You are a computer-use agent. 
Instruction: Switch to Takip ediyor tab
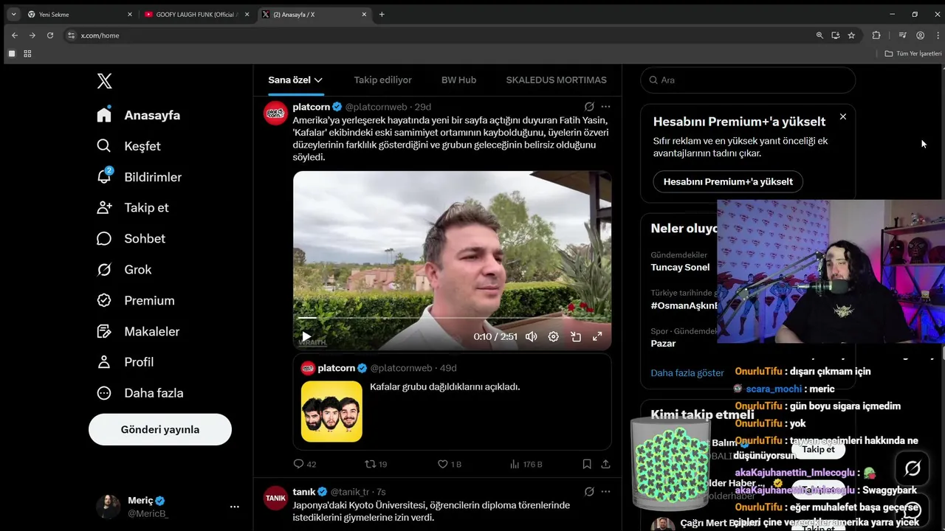[382, 80]
